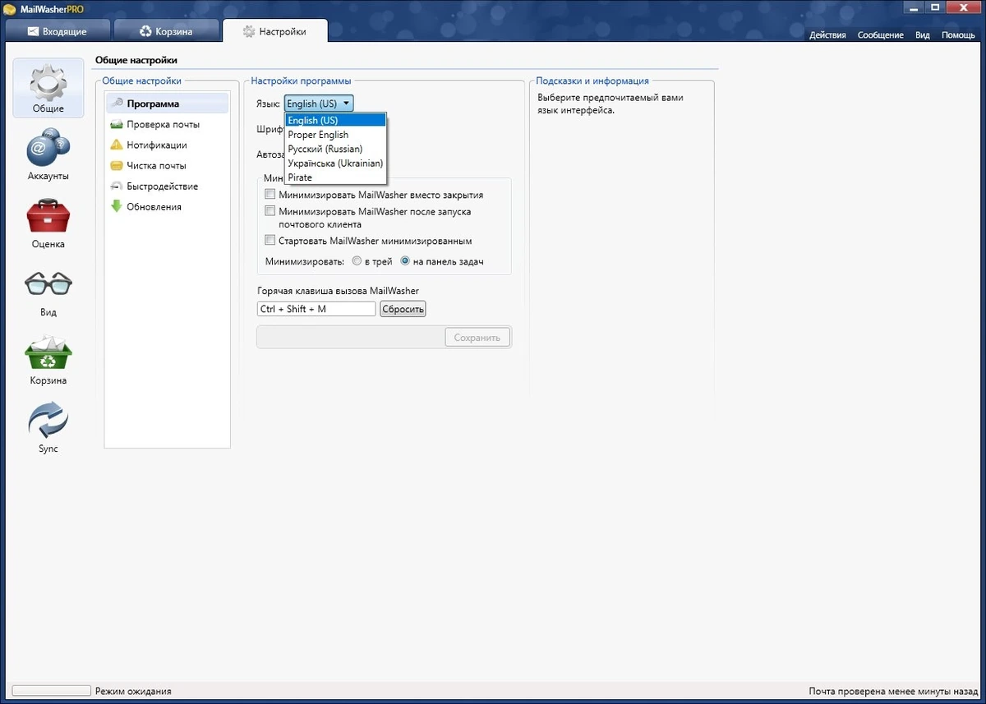Choose English (US) from language list
986x704 pixels.
(x=335, y=121)
